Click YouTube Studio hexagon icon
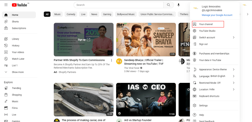 point(195,31)
